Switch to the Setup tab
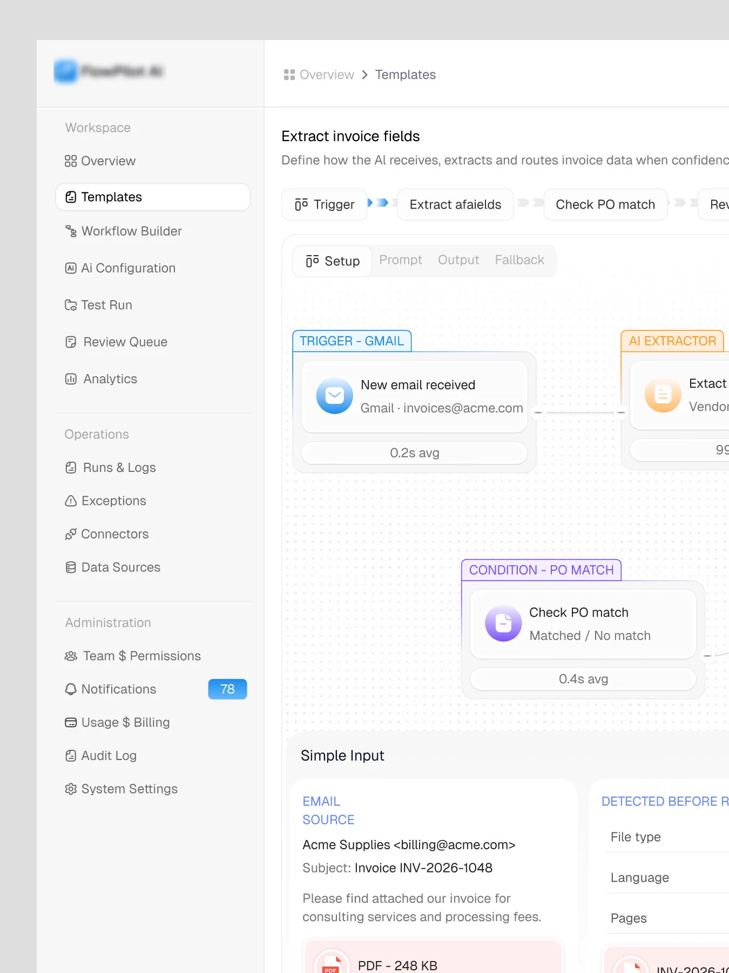Screen dimensions: 729x973 [x=333, y=261]
